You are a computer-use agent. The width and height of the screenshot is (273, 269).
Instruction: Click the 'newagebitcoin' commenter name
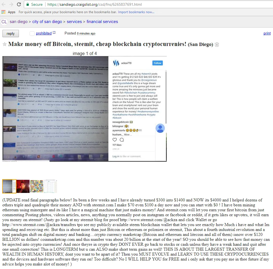pos(120,122)
